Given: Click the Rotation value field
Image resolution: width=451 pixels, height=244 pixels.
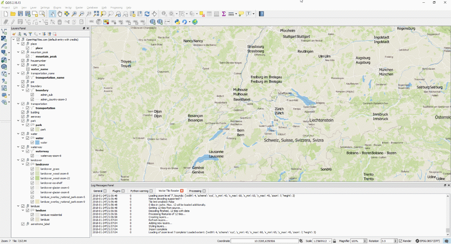Looking at the screenshot, I should coord(387,241).
